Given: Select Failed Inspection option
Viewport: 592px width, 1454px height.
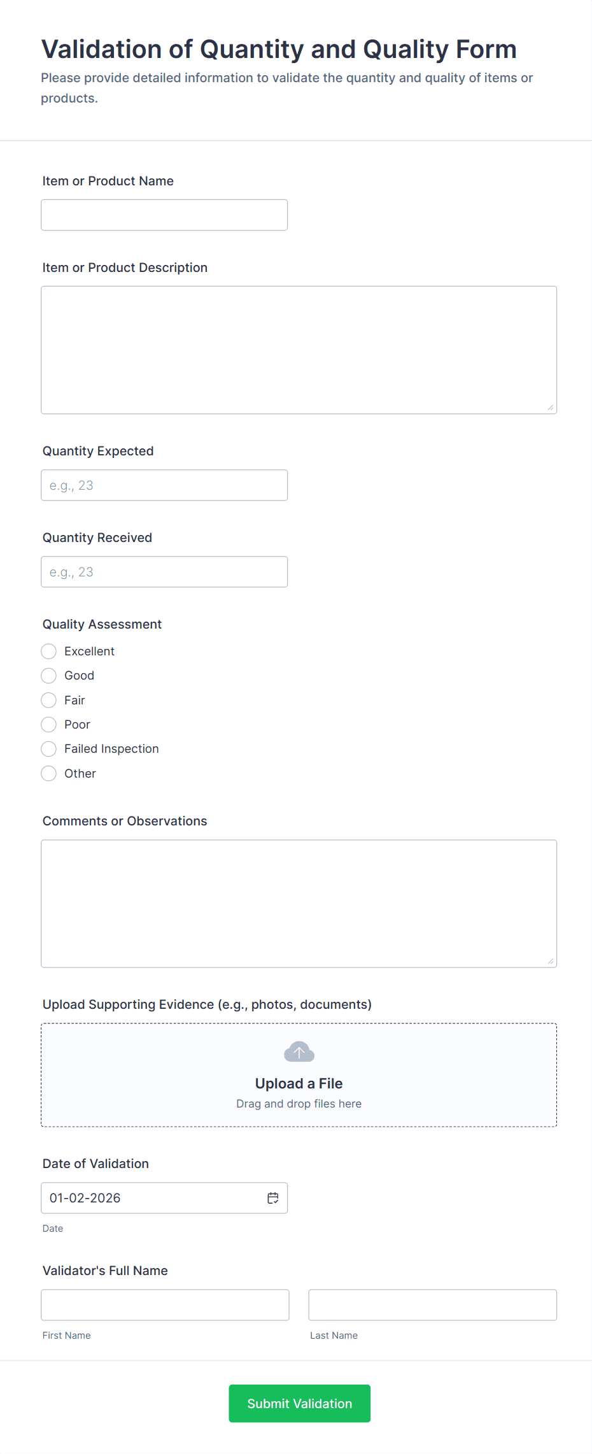Looking at the screenshot, I should (x=49, y=748).
